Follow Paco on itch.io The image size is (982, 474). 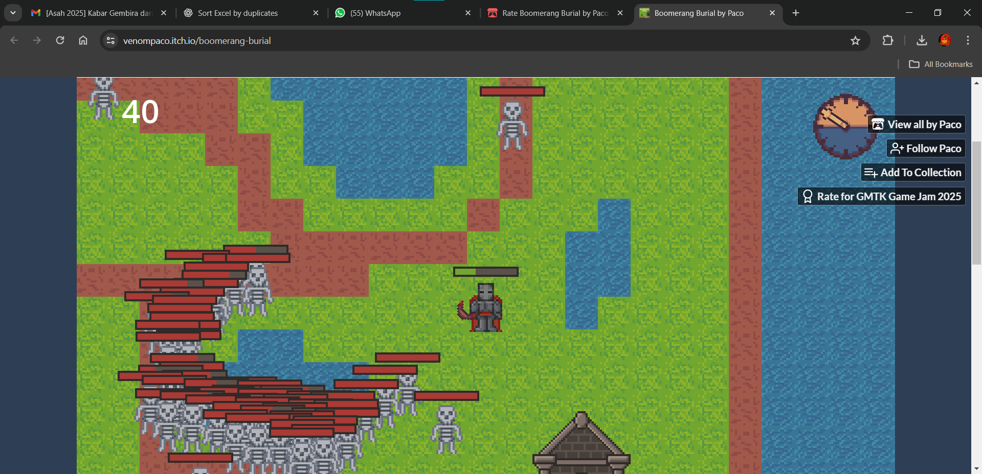[926, 148]
